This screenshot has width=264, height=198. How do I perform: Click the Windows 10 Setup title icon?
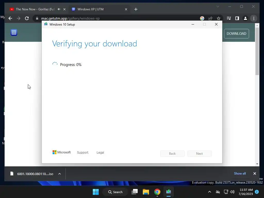point(46,24)
